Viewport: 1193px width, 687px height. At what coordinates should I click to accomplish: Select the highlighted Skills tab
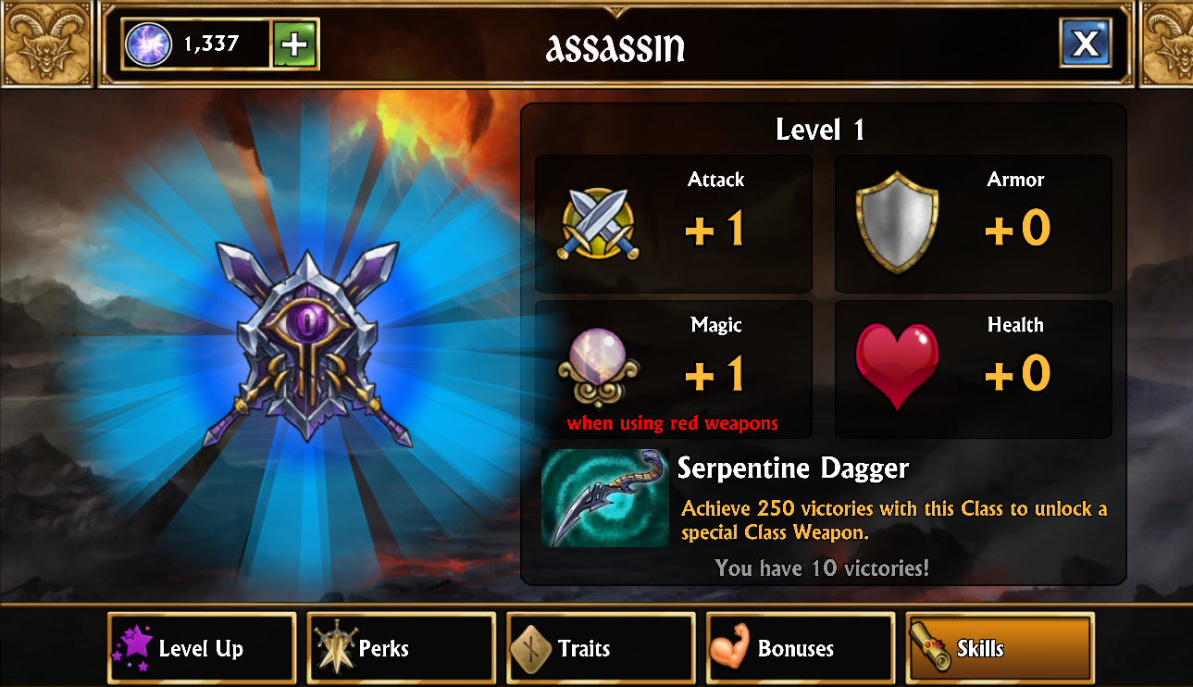[x=1000, y=648]
